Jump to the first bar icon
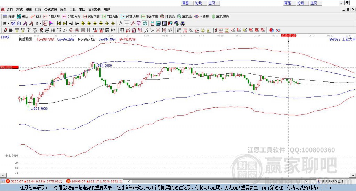This screenshot has height=191, width=356. (x=58, y=24)
